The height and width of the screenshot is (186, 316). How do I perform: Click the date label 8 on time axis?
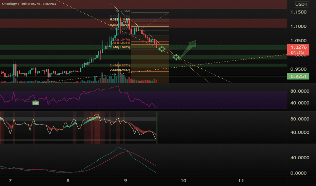tap(68, 181)
